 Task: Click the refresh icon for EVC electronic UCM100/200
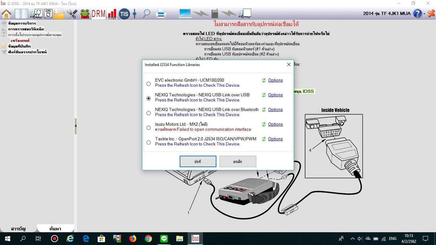click(x=264, y=80)
